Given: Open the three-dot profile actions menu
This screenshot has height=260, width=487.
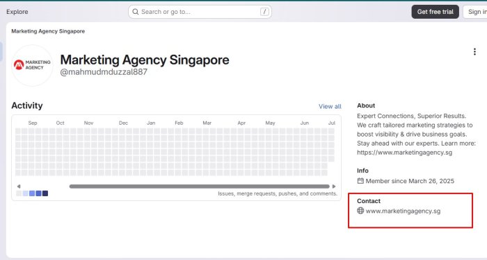Looking at the screenshot, I should point(474,52).
